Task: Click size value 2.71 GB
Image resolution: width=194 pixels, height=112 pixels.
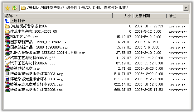Action: pyautogui.click(x=124, y=68)
